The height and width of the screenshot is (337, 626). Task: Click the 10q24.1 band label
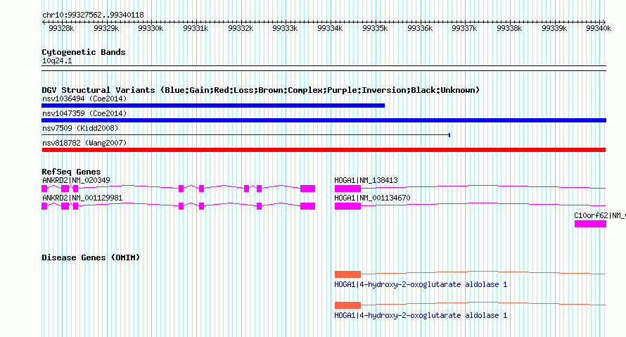tap(57, 61)
